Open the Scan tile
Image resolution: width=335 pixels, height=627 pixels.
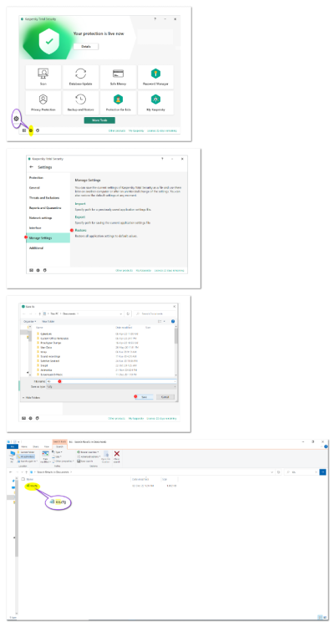click(43, 77)
